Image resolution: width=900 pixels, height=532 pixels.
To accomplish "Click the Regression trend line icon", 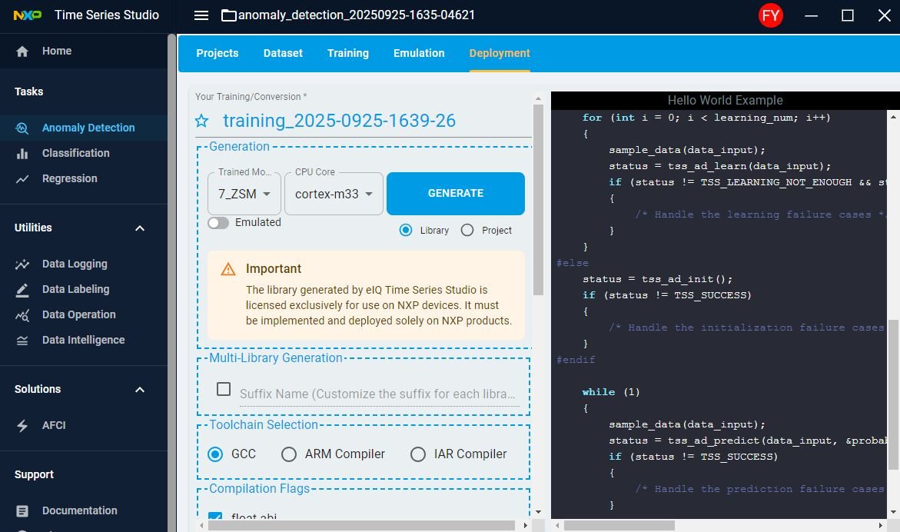I will click(x=22, y=179).
